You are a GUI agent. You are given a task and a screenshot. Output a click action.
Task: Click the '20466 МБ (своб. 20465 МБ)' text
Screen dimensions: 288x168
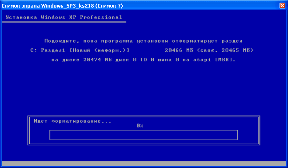[x=209, y=50]
